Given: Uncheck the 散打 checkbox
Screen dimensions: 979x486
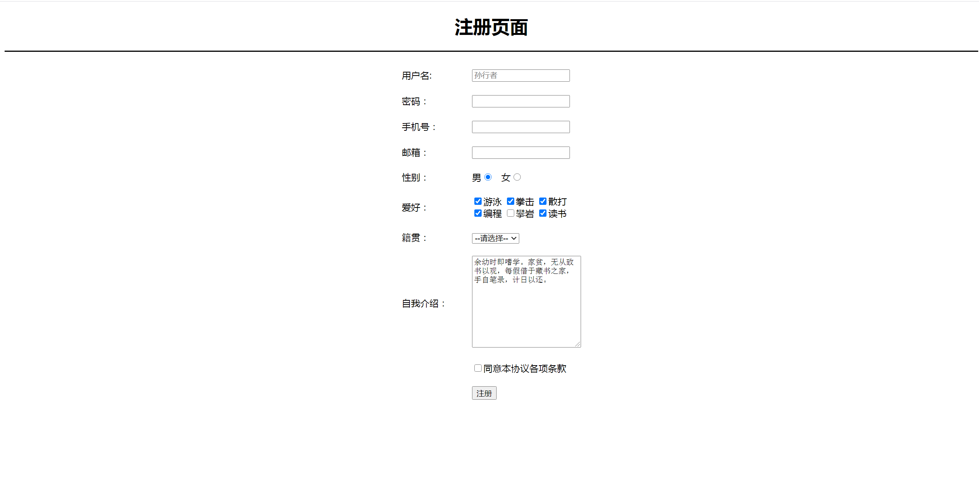Looking at the screenshot, I should click(543, 201).
